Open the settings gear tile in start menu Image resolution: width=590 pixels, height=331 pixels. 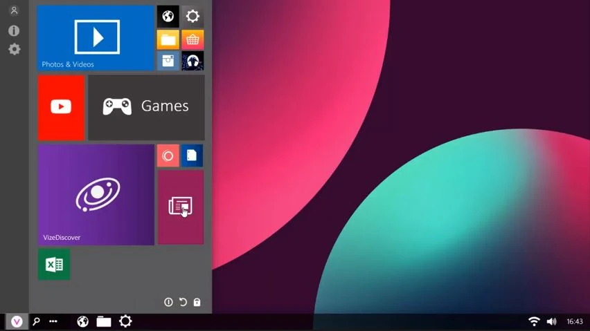[193, 16]
